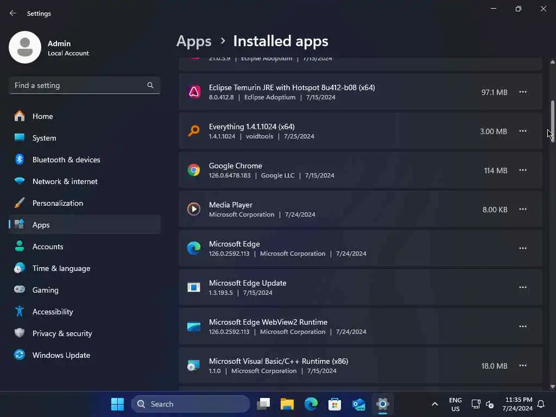Open Personalization settings
556x417 pixels.
tap(85, 203)
